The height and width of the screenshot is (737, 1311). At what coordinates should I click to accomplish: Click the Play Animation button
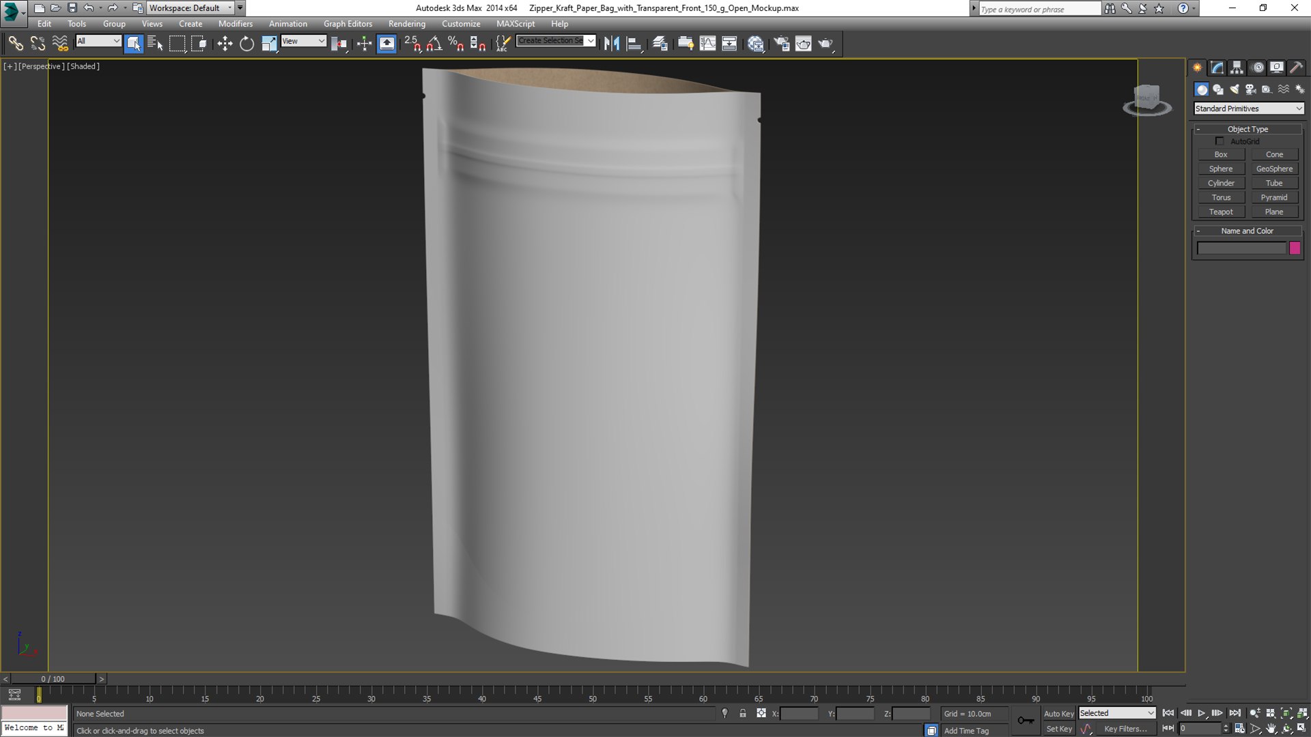(x=1202, y=713)
